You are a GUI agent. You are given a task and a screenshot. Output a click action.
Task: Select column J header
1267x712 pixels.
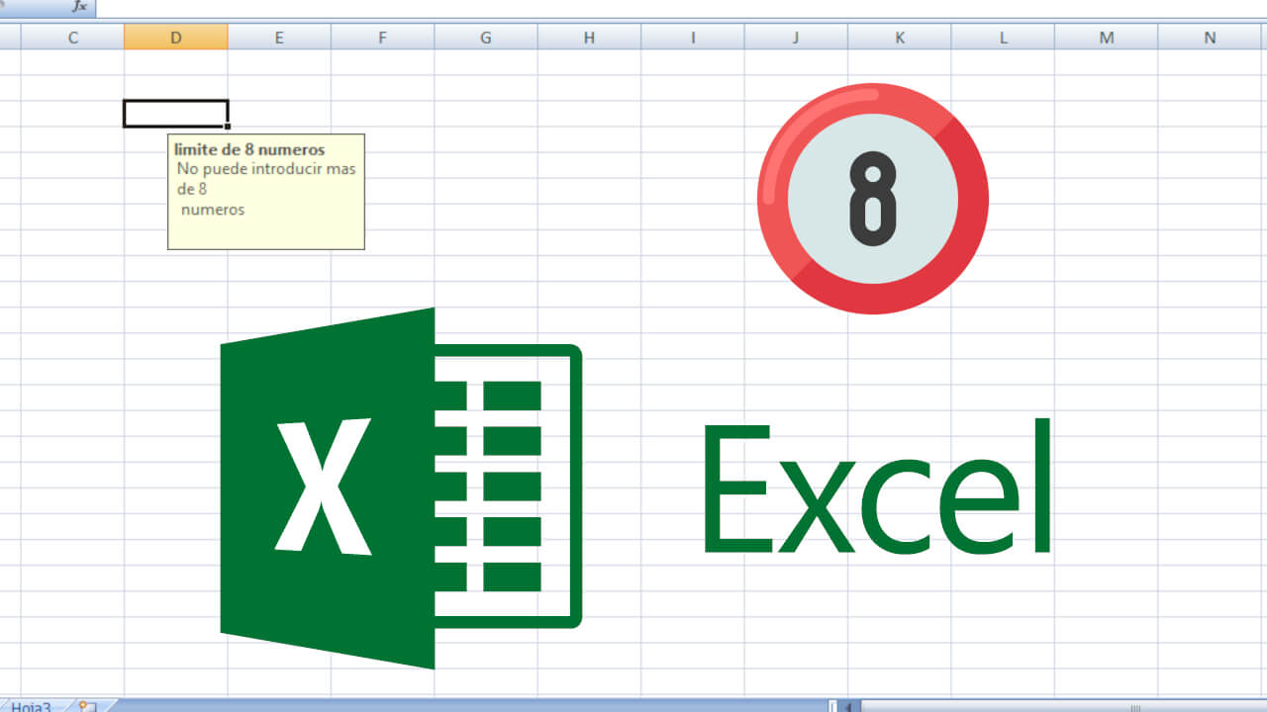coord(796,38)
